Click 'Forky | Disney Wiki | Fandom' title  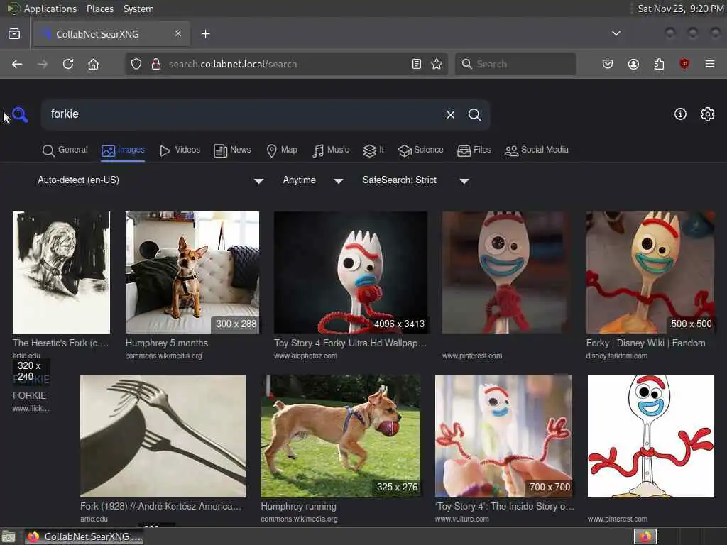(x=645, y=343)
